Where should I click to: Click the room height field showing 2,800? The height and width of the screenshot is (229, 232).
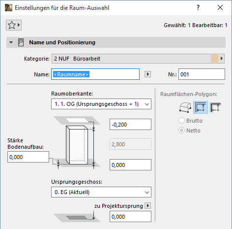[x=130, y=144]
